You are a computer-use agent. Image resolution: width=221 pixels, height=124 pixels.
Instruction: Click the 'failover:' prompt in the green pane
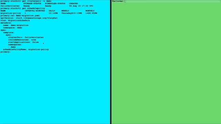point(118,1)
